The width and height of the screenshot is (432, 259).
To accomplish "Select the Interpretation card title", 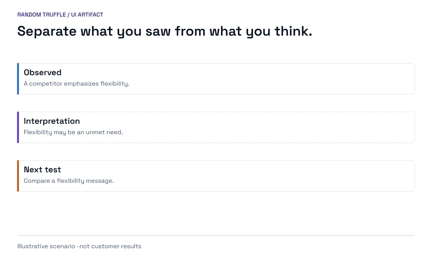I will coord(52,121).
